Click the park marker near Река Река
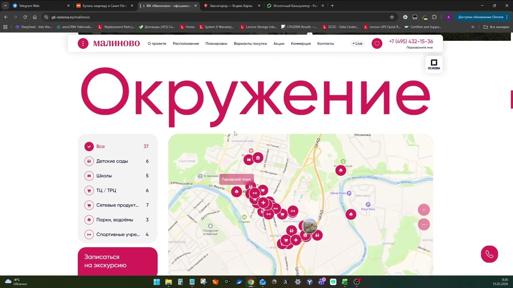 [351, 214]
